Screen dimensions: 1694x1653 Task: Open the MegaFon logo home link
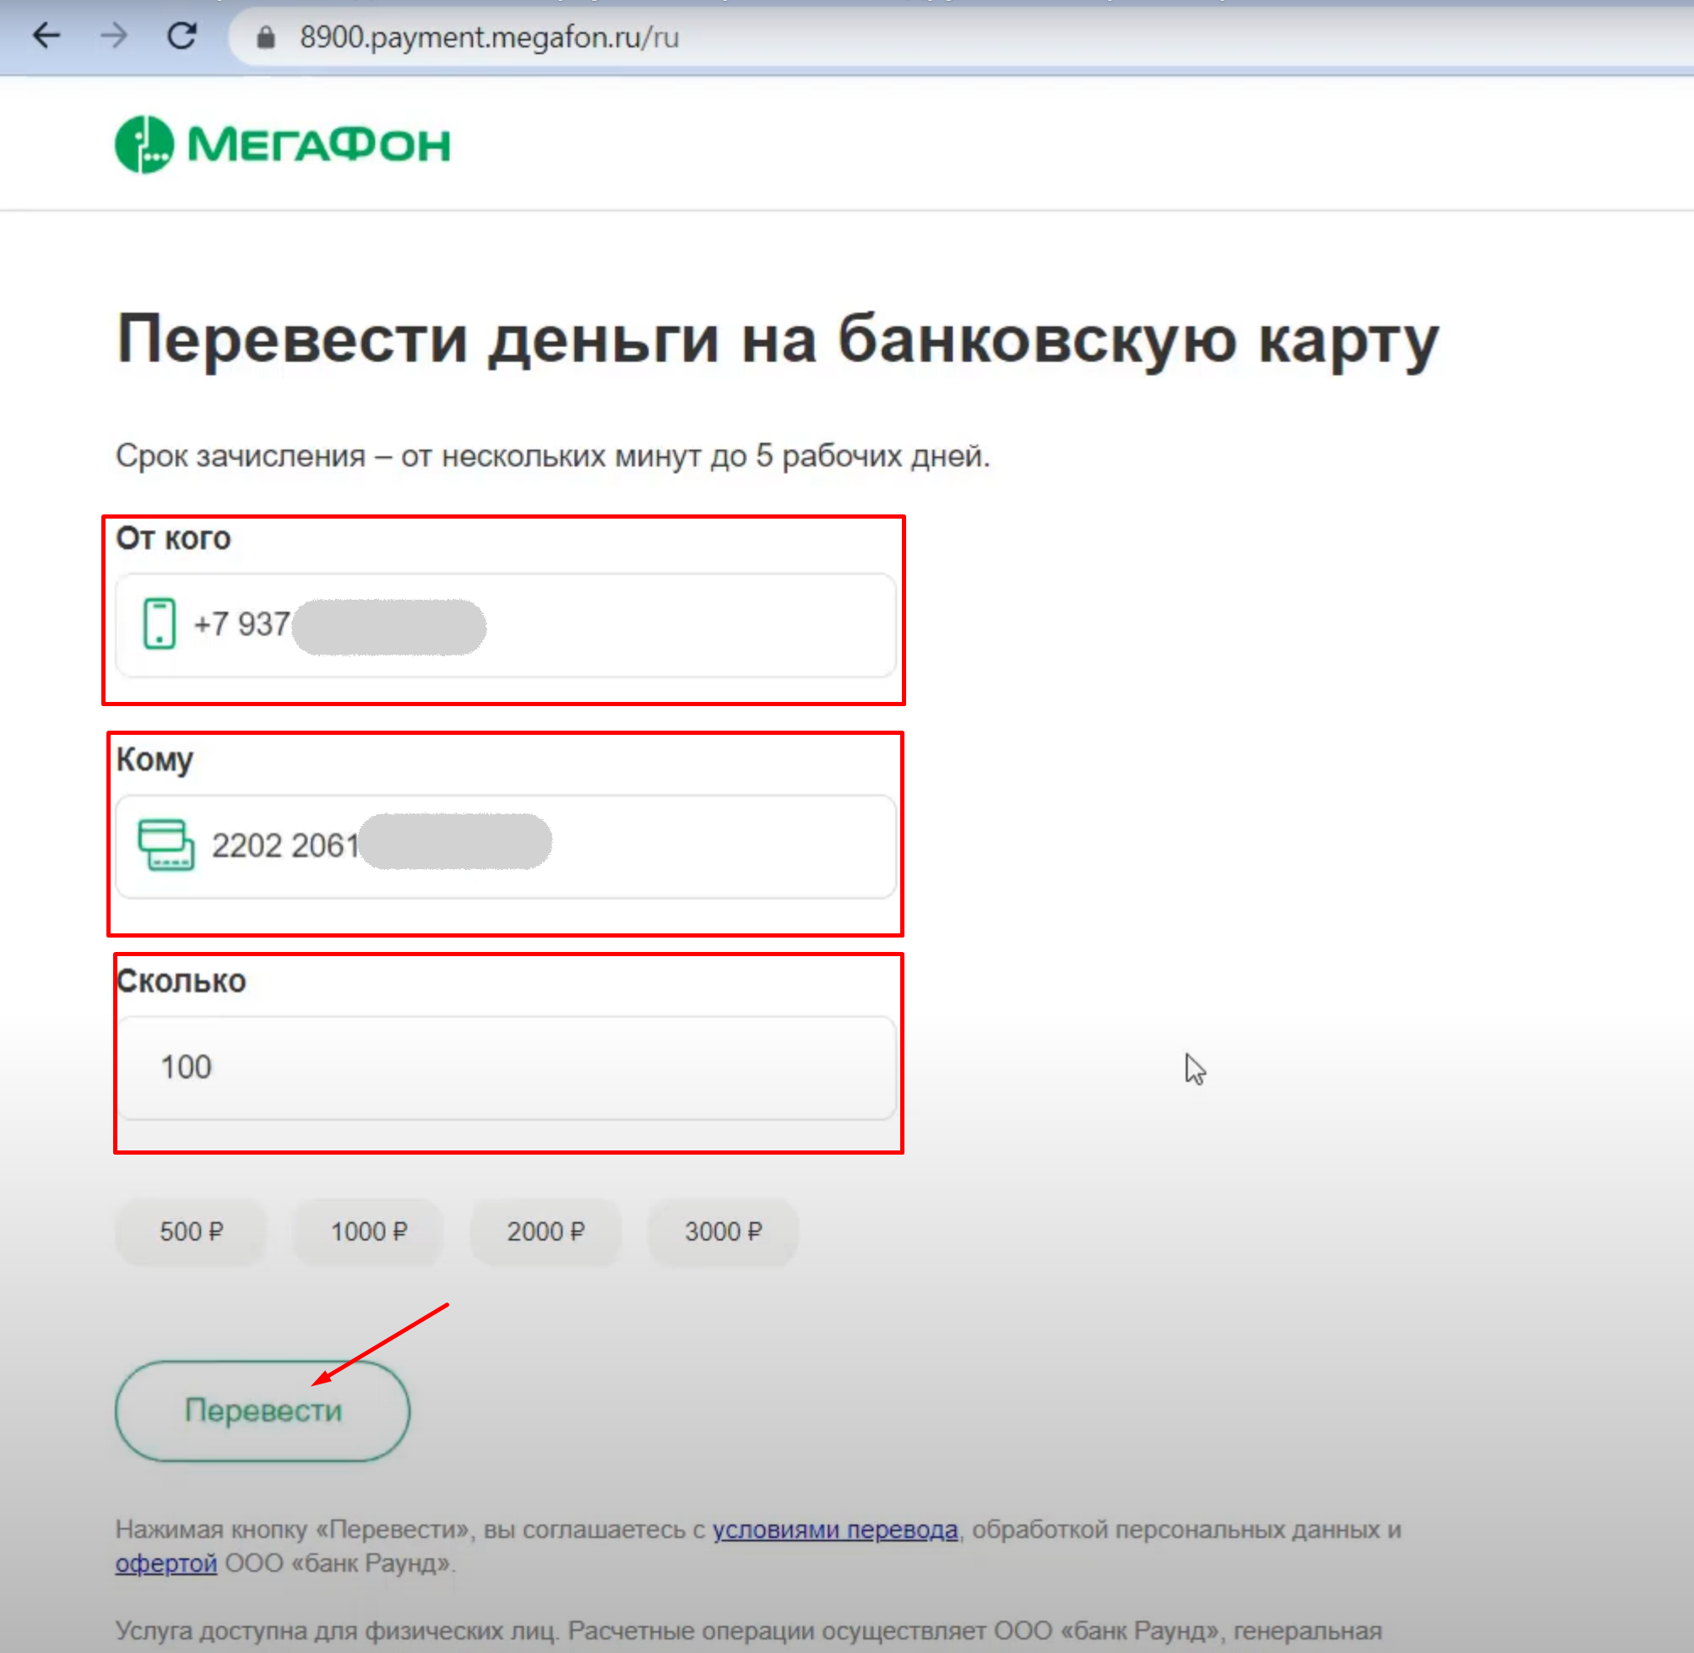point(283,144)
